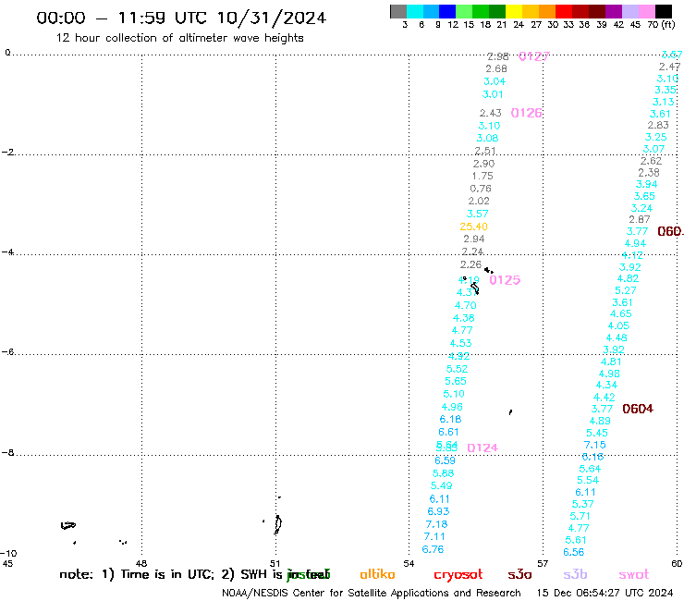This screenshot has width=684, height=601.
Task: Click the latitude axis label -6
Action: tap(7, 351)
